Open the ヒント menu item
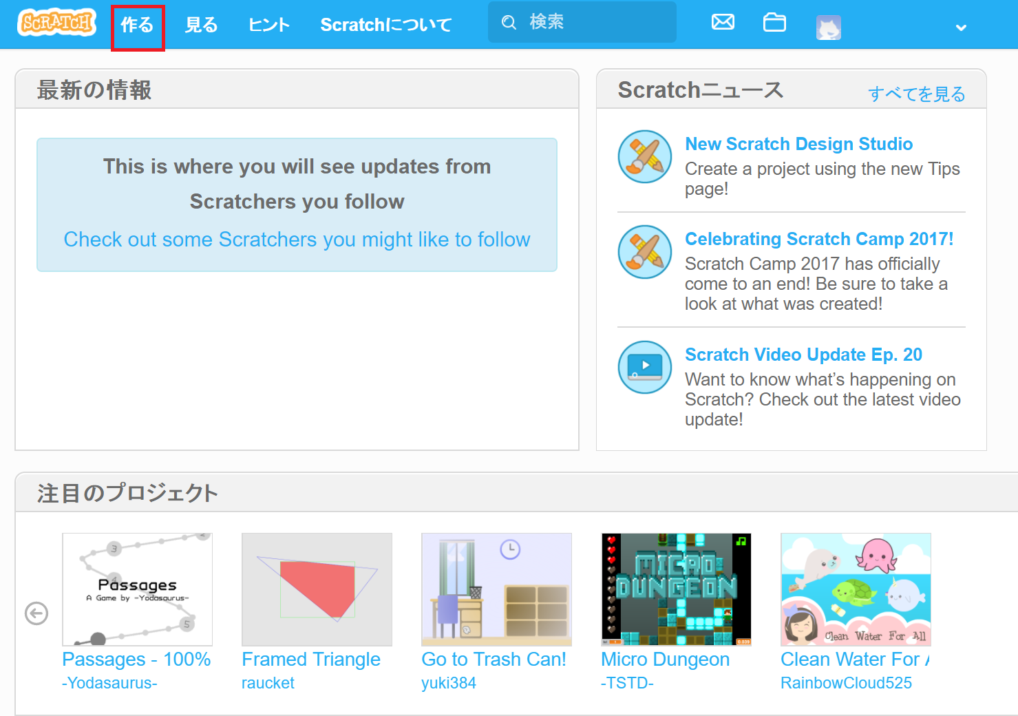The height and width of the screenshot is (716, 1018). 269,25
